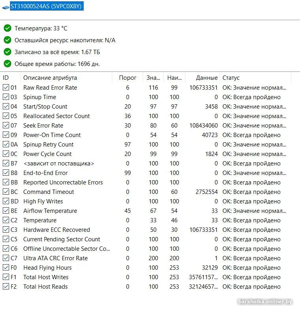Toggle checkbox for C3 Hardware ECC Recovered
The width and height of the screenshot is (300, 310).
[6, 230]
